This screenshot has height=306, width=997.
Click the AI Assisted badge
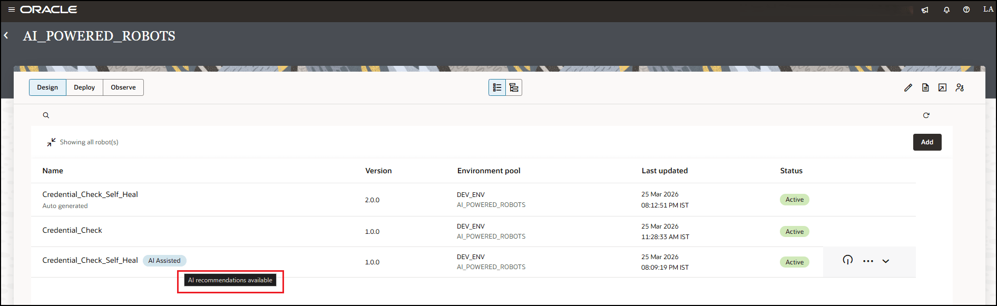tap(164, 261)
